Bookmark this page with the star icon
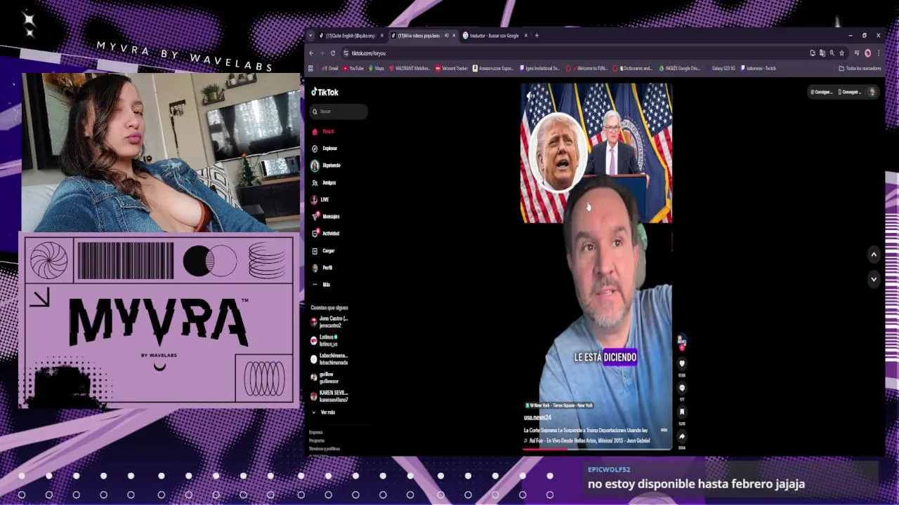Viewport: 899px width, 505px height. click(x=841, y=53)
